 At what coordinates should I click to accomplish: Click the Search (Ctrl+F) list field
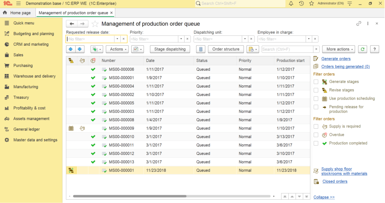pos(288,49)
